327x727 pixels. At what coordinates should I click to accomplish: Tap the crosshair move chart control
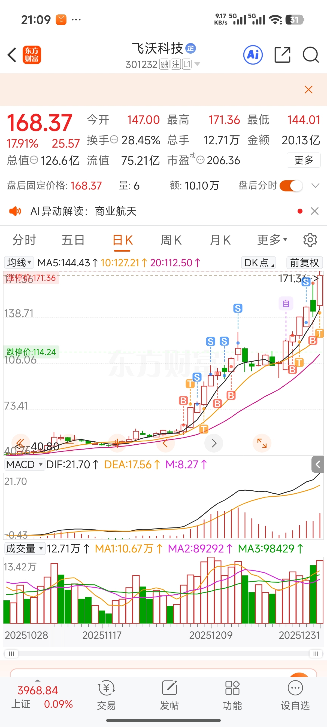click(117, 443)
